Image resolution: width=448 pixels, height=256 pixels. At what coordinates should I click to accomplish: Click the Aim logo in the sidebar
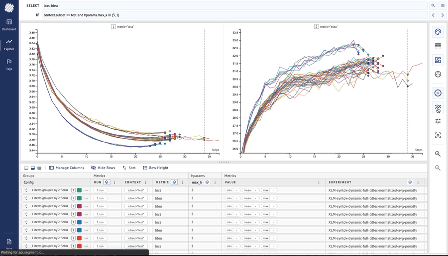point(9,8)
